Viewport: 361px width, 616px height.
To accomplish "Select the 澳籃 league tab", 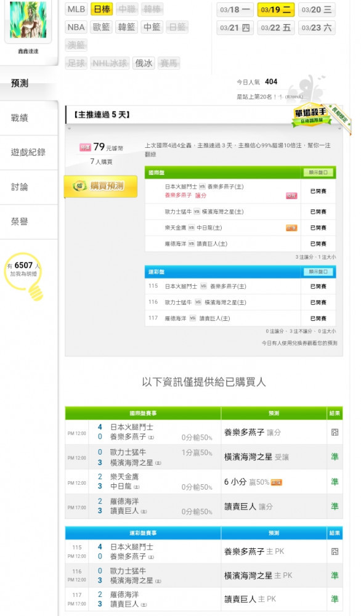I will (x=76, y=45).
